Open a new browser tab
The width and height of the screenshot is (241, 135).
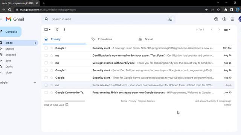[x=44, y=3]
